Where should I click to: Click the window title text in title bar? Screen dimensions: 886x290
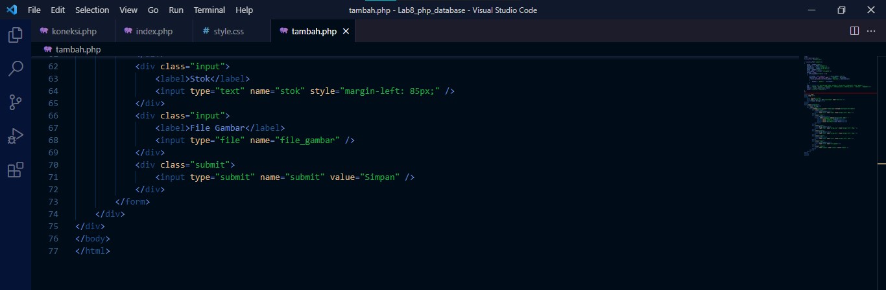(443, 10)
